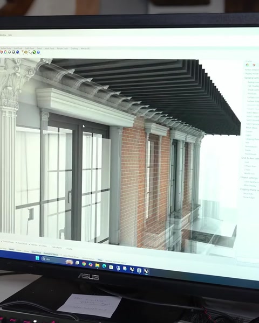Switch to the Solid Tools tab
This screenshot has height=323, width=259.
pos(18,48)
